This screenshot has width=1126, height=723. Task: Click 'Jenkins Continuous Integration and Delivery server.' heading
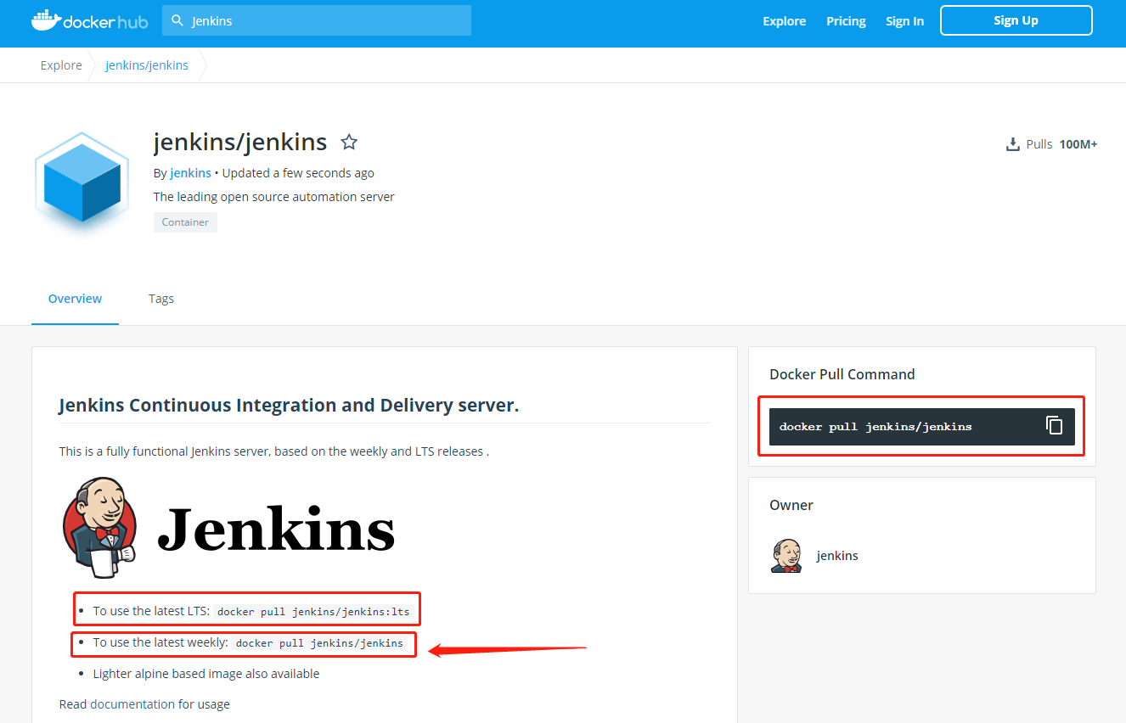[x=289, y=406]
